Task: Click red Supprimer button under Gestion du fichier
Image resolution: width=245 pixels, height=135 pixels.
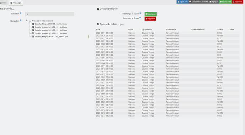Action: click(x=150, y=19)
